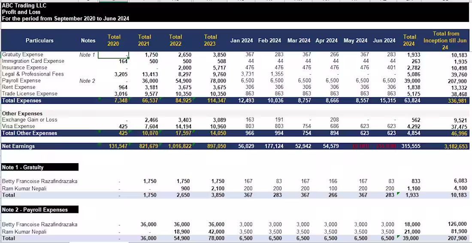This screenshot has width=472, height=243.
Task: Select Betty Francoise Razafindrazaka under Note 1 - Gratuity
Action: point(39,181)
